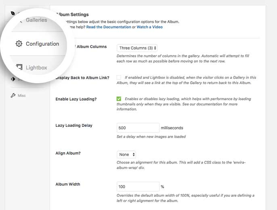Open the Watch a Video link

(149, 27)
